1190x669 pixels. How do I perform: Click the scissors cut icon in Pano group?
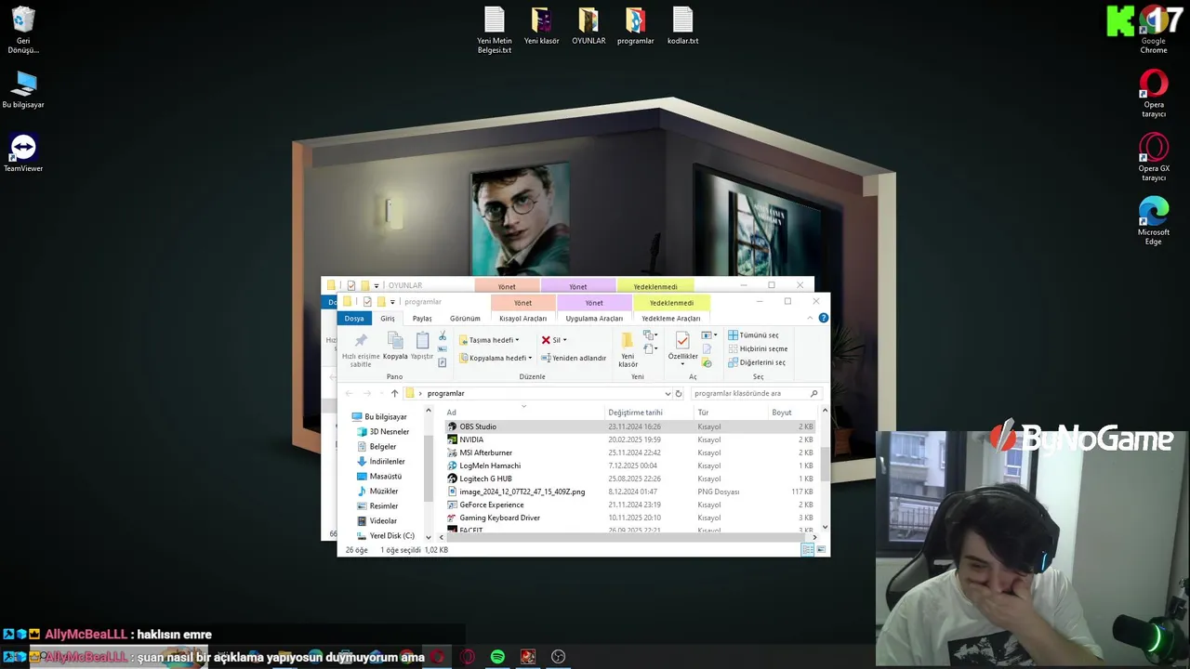pos(443,335)
